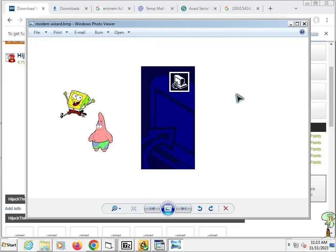Launch Firefox from taskbar

coord(77,245)
